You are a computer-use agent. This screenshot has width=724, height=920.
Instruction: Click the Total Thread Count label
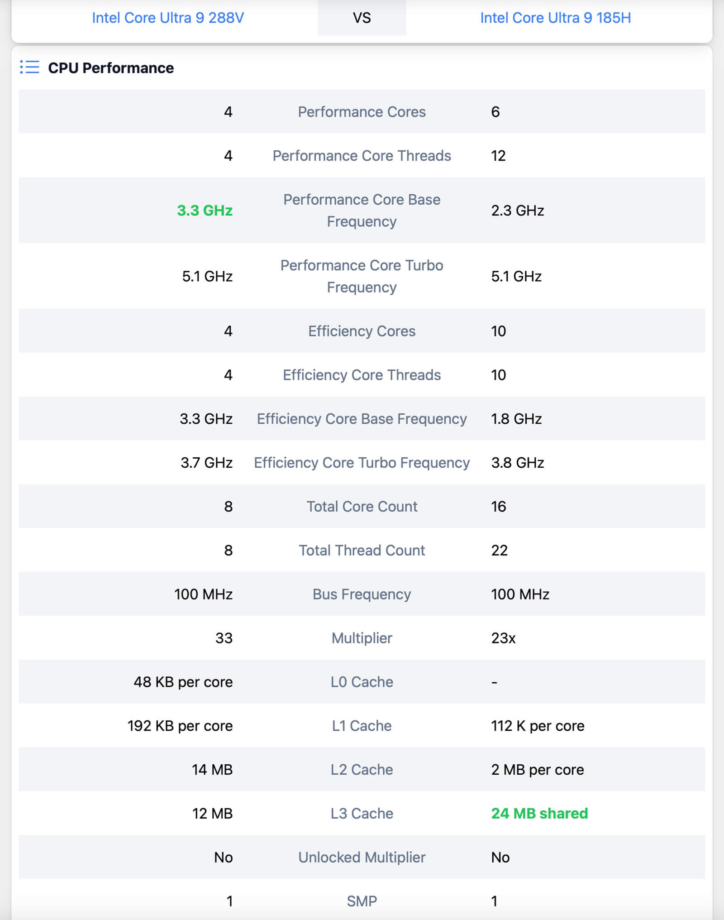362,550
